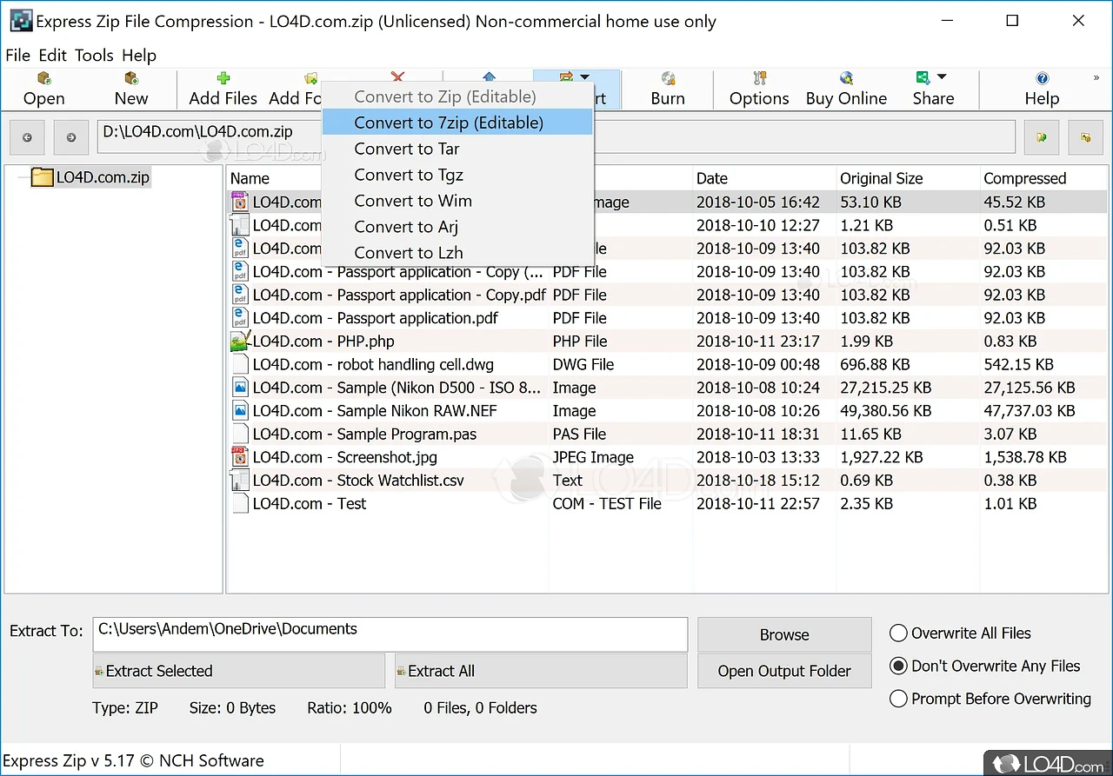Click the Extract All button
The height and width of the screenshot is (776, 1113).
click(x=540, y=671)
